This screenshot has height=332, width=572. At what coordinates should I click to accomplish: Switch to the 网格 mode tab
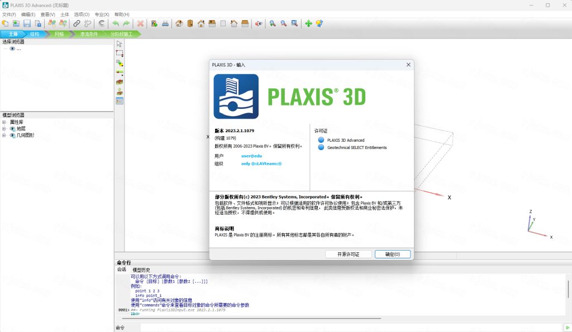[59, 34]
